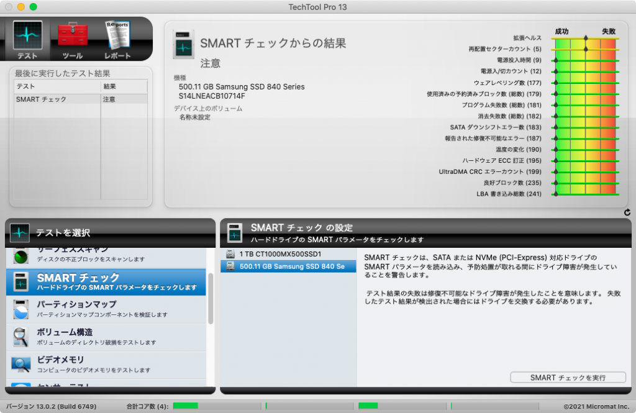Select the 500.11 GB Samsung SSD 840 drive
The height and width of the screenshot is (413, 636).
(x=288, y=266)
